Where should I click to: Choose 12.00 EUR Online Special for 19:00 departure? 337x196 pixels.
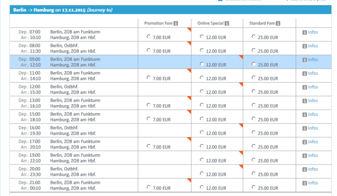coord(202,160)
